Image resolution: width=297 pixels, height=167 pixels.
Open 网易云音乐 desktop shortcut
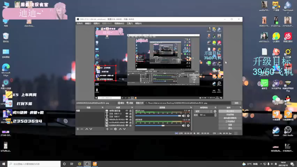pos(288,37)
